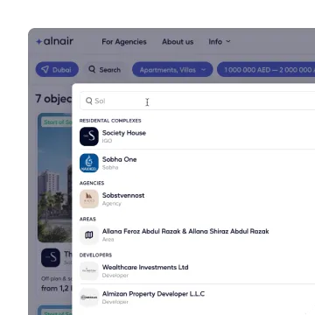Select the Dubai city button

tap(57, 70)
